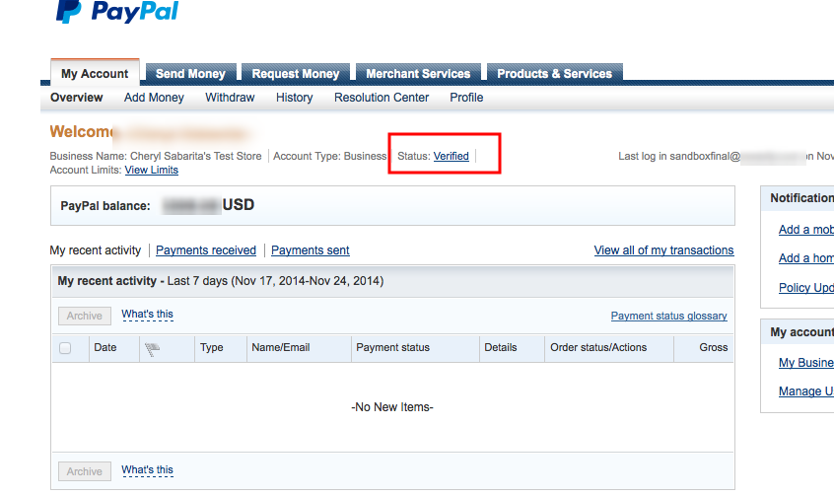Open View all of my transactions
This screenshot has width=834, height=496.
[663, 250]
